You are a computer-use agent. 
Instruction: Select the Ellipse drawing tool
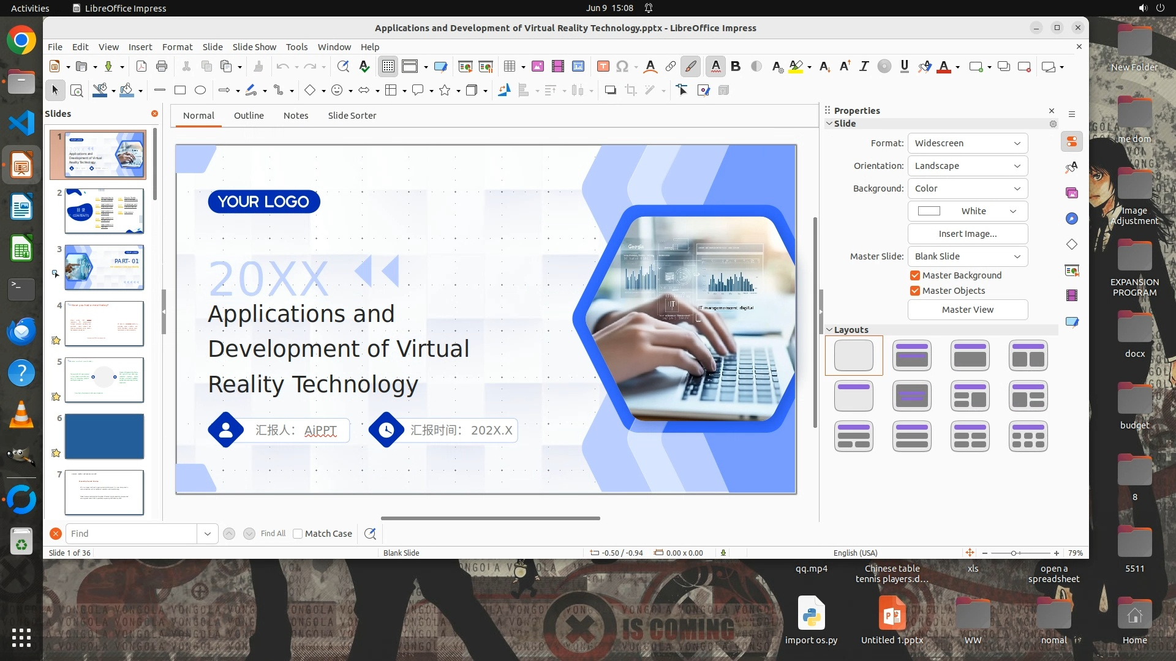[200, 90]
